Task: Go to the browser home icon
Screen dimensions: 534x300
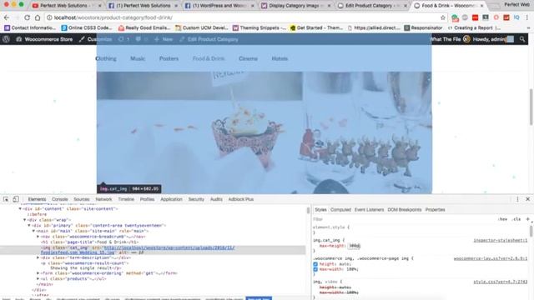Action: click(38, 17)
